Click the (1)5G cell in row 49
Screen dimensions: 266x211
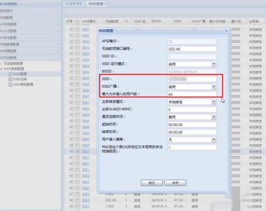point(110,206)
